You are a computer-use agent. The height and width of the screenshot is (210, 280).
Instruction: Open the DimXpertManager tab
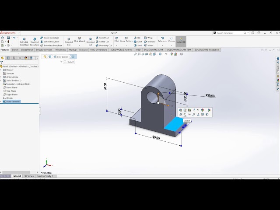20,58
